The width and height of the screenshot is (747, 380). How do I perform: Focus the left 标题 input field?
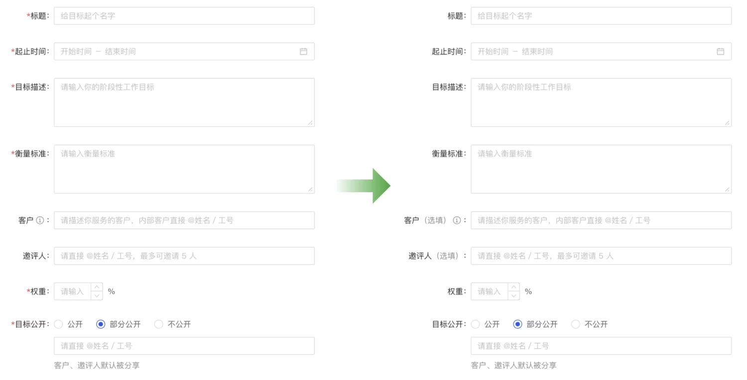[184, 16]
